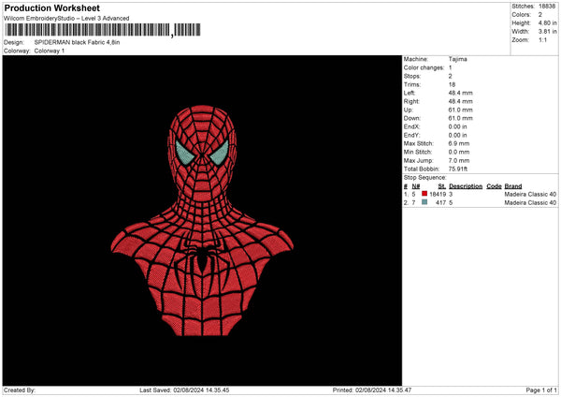Click the Colorway 1 label
Image resolution: width=561 pixels, height=397 pixels.
tap(50, 51)
